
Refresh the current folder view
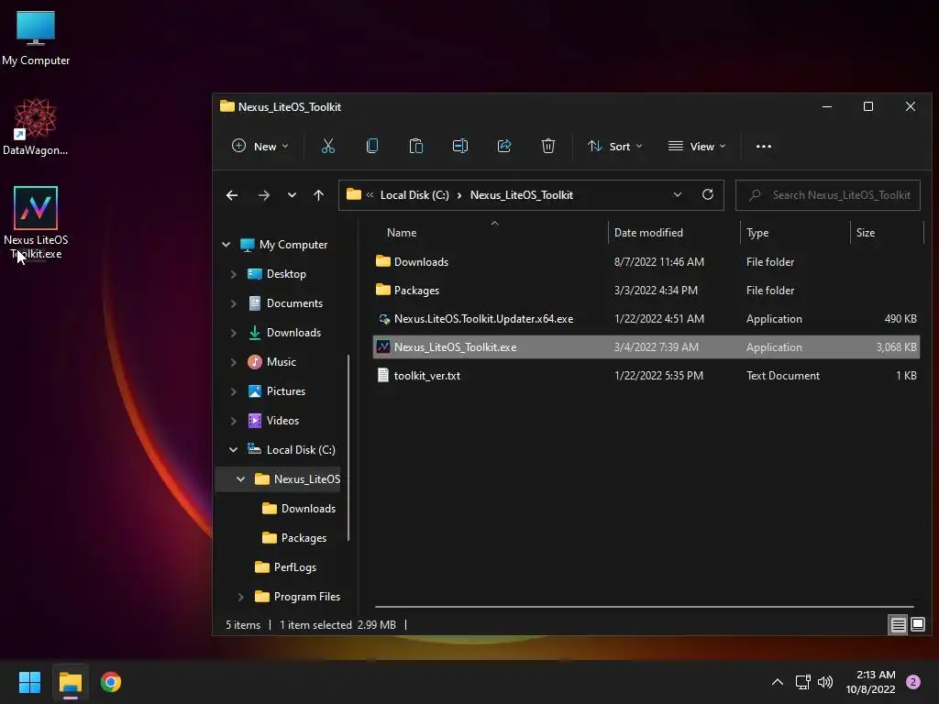(x=708, y=194)
